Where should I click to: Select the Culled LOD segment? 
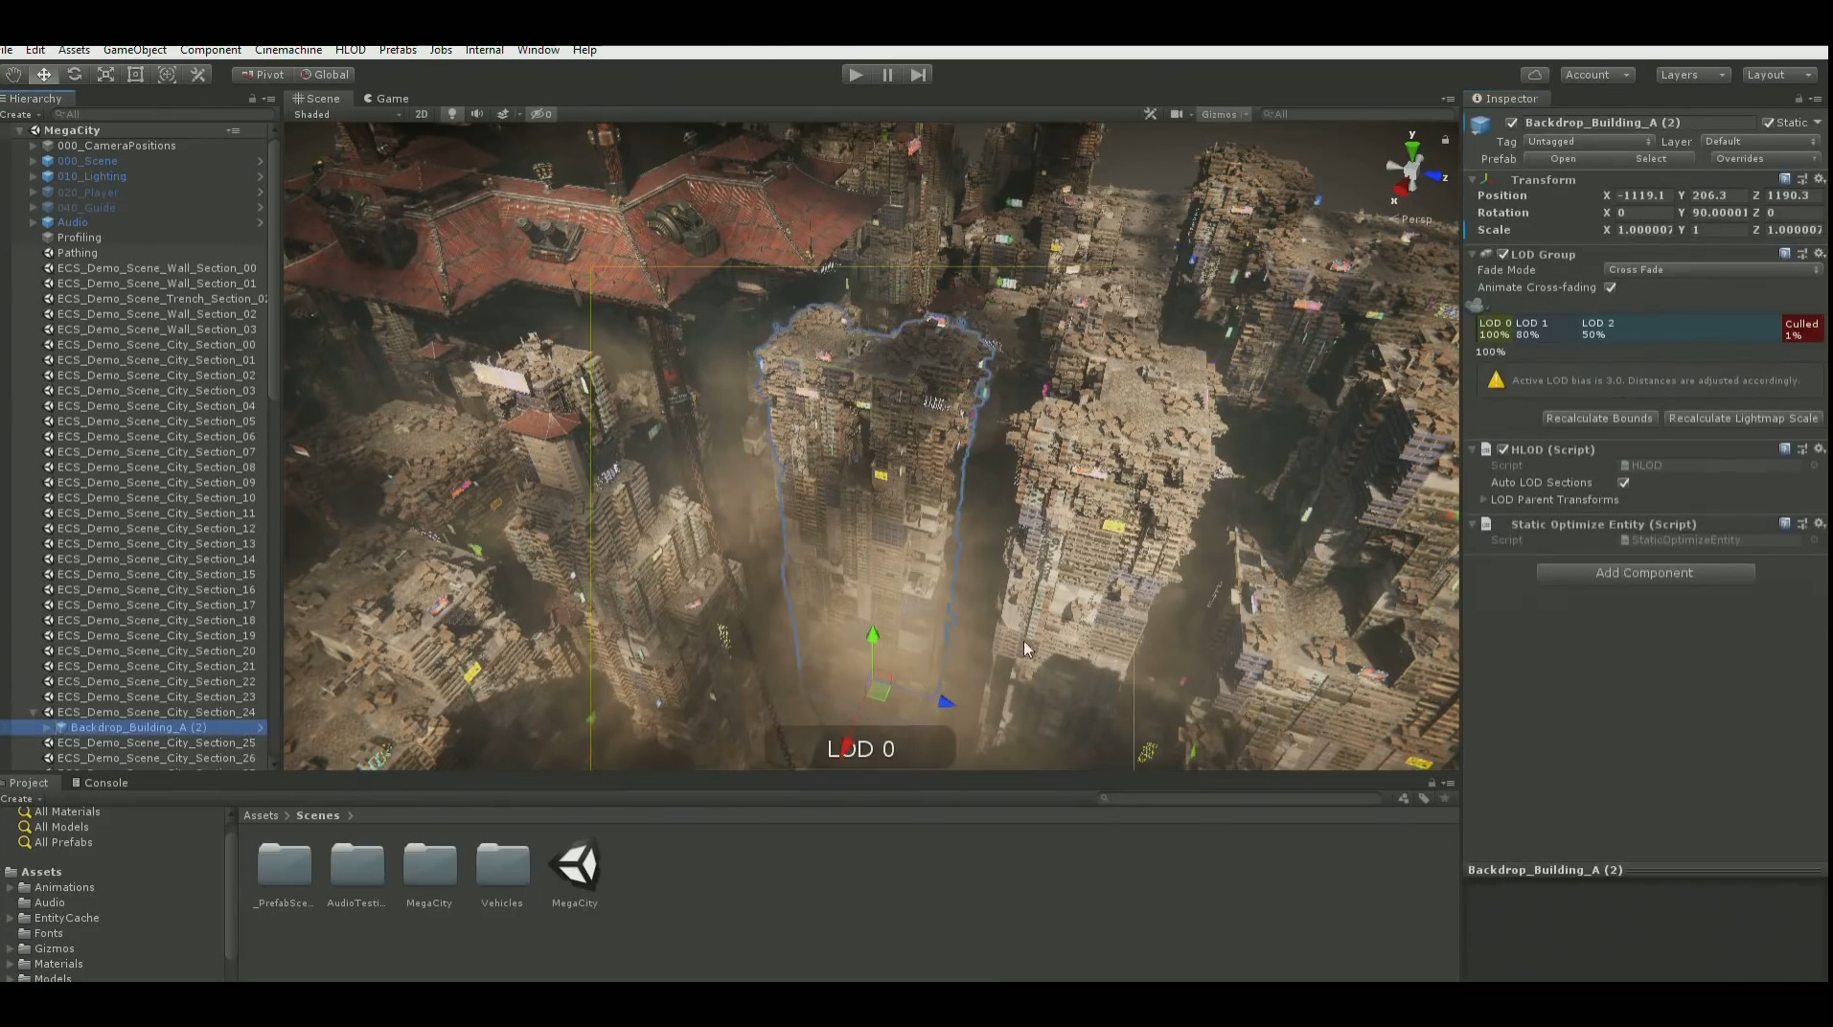point(1801,329)
